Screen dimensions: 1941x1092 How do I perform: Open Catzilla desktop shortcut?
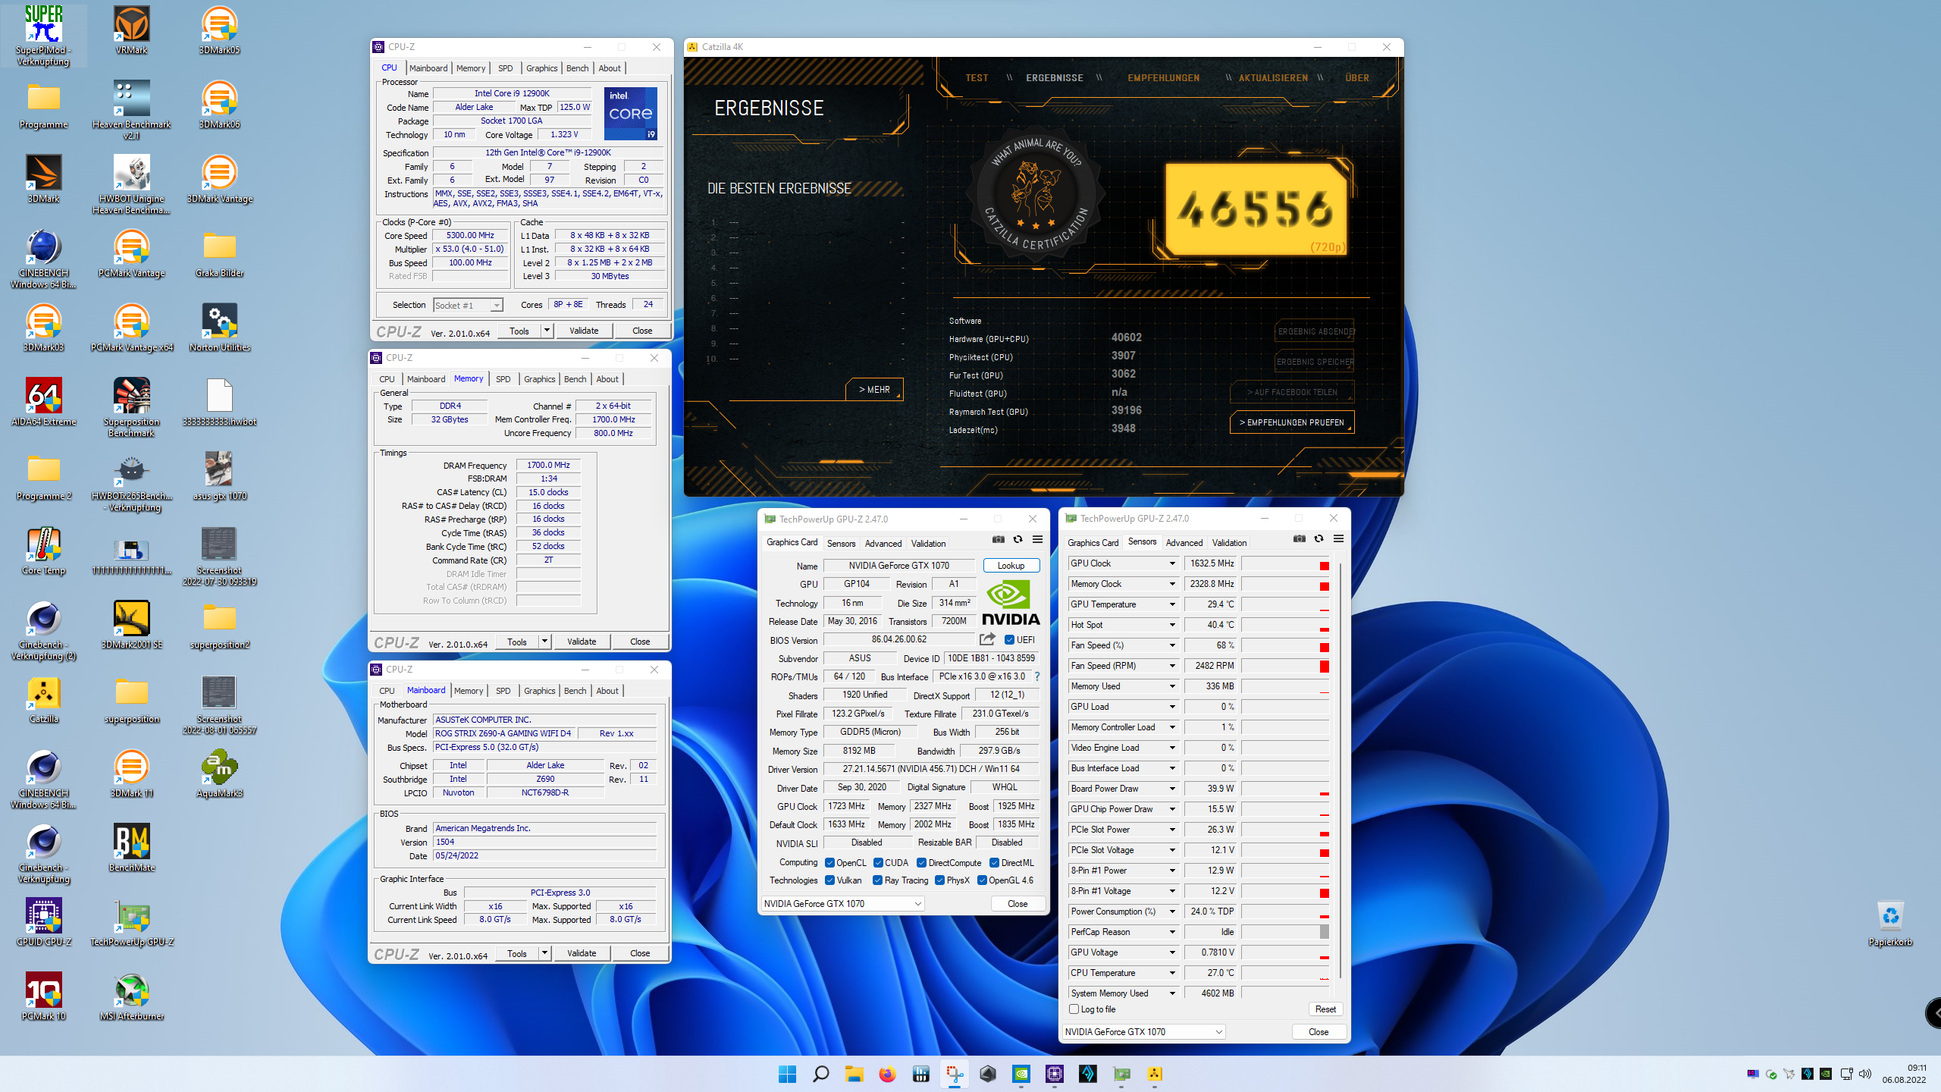tap(43, 699)
